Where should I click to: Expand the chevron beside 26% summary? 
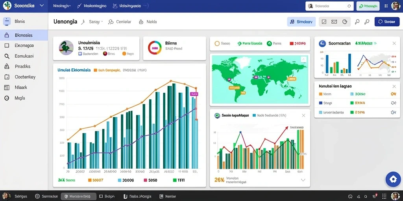[x=303, y=180]
